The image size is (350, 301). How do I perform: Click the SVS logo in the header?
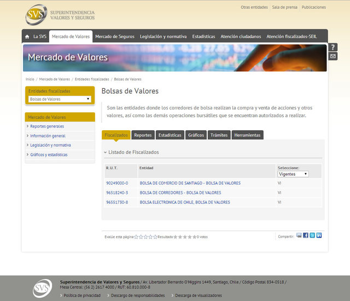(x=60, y=15)
